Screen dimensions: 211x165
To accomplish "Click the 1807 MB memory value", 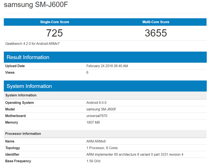I will tap(93, 122).
